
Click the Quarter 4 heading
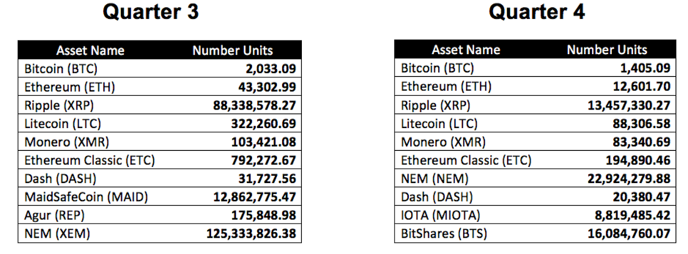(537, 12)
